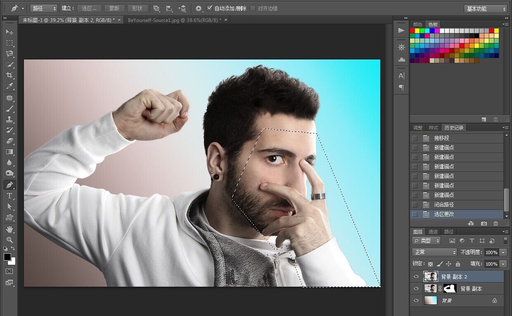Select the Eraser tool

click(x=9, y=141)
